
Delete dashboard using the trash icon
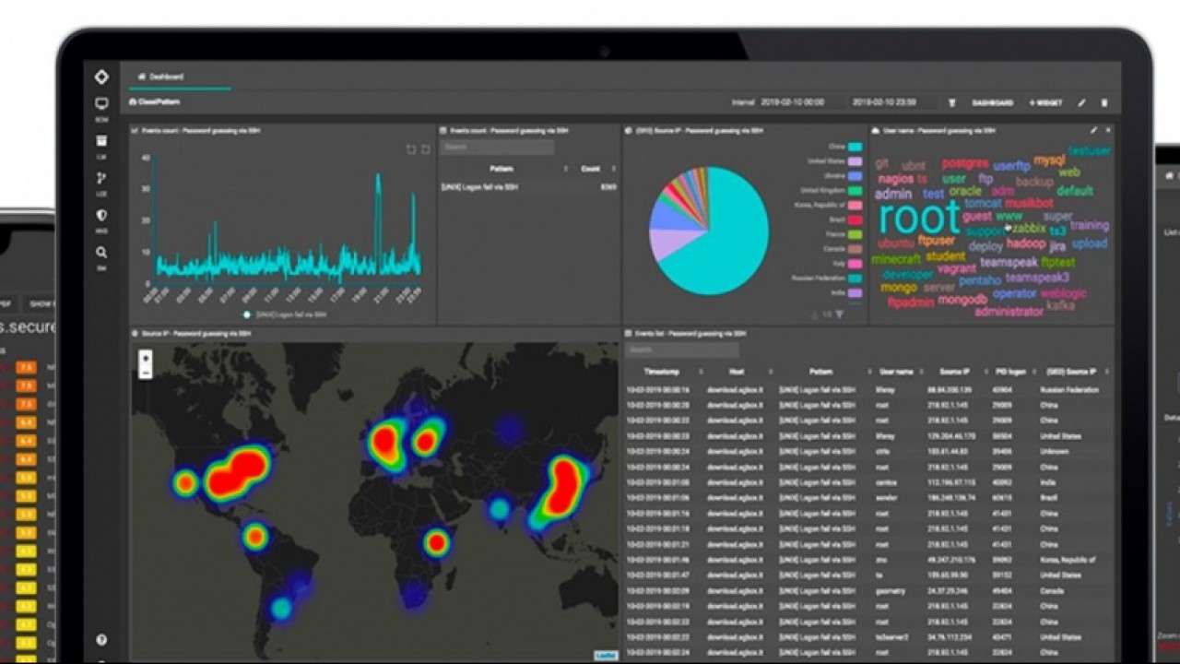1104,103
